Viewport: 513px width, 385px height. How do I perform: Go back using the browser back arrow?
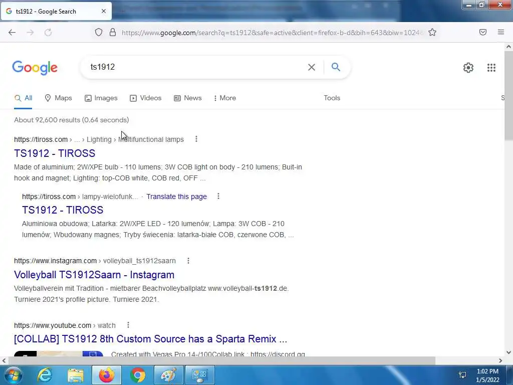(x=12, y=33)
